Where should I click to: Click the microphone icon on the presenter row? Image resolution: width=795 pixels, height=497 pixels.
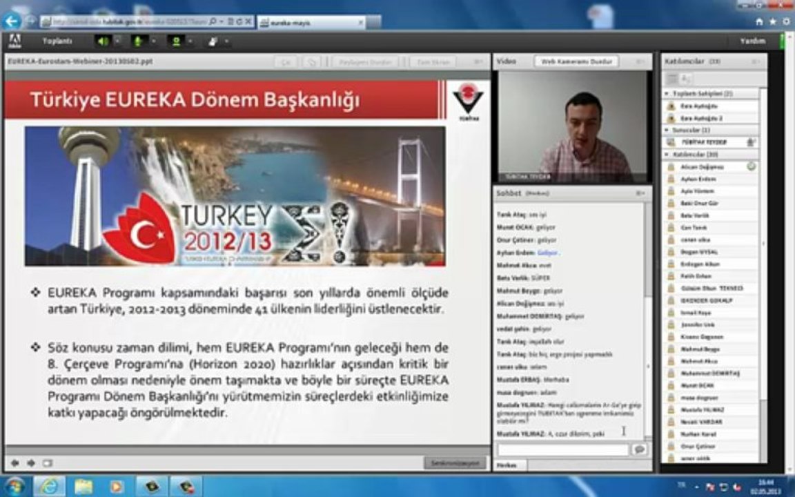click(x=751, y=142)
